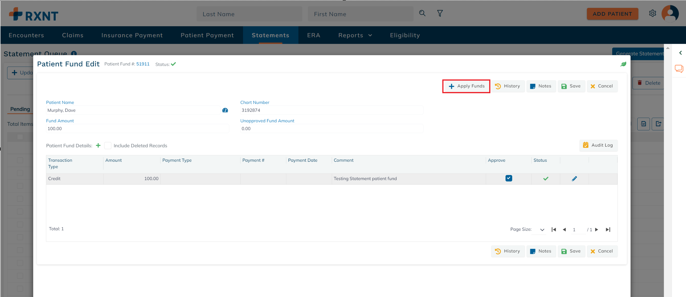Go to previous page of fund details
Image resolution: width=686 pixels, height=297 pixels.
coord(564,229)
